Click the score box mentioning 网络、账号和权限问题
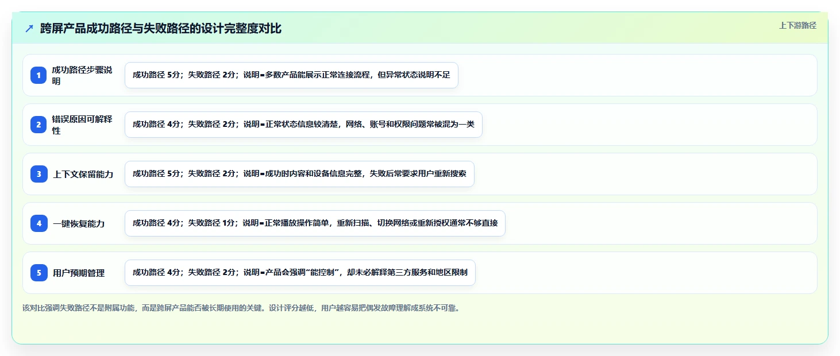Screen dimensions: 840x356 tap(303, 125)
